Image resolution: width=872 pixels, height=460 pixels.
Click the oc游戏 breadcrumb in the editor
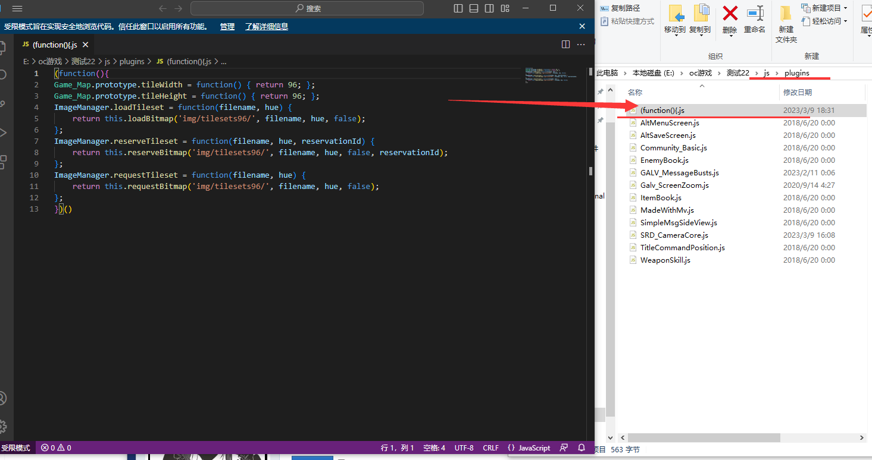click(x=50, y=61)
